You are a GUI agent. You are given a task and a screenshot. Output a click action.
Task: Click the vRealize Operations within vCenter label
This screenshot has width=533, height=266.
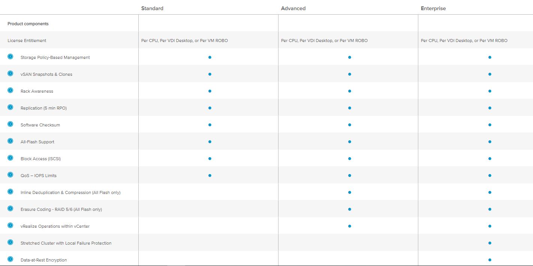55,226
